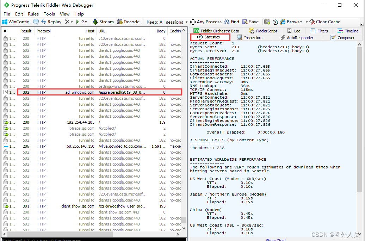
Task: Select the 182.254.44.205 session row
Action: (x=92, y=122)
